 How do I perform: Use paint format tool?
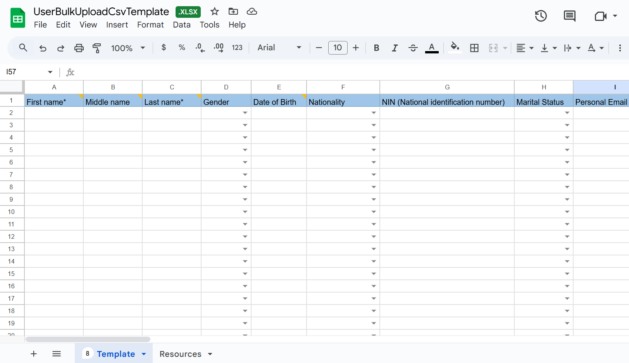pos(97,48)
